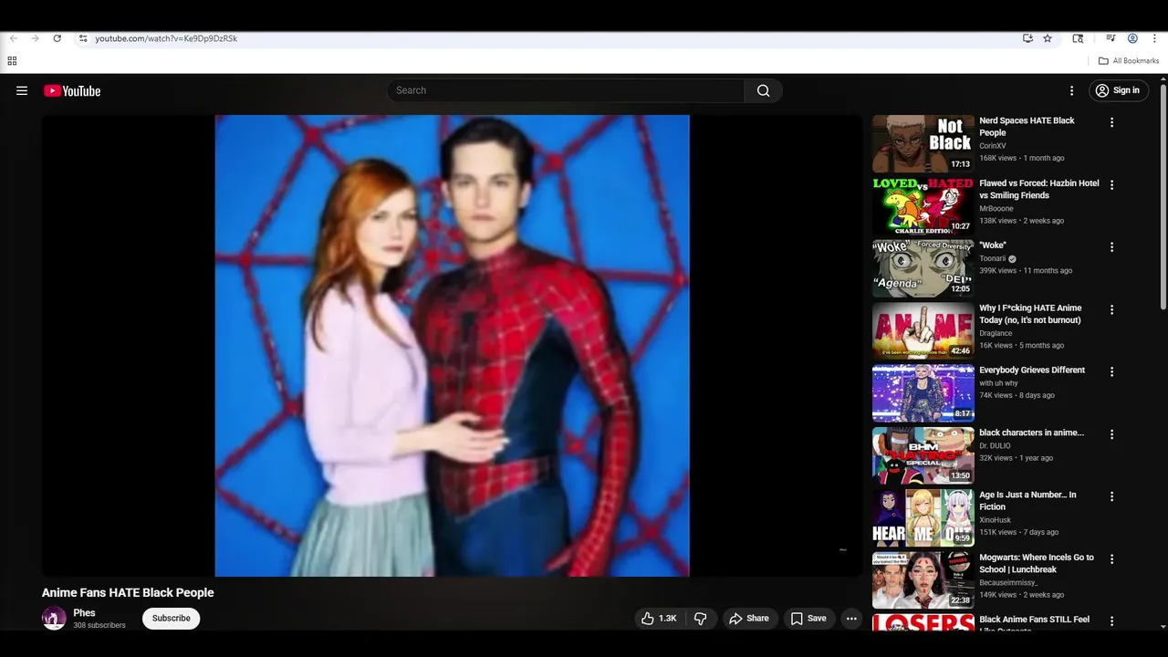1168x657 pixels.
Task: Click Dragiance channel name
Action: click(996, 334)
